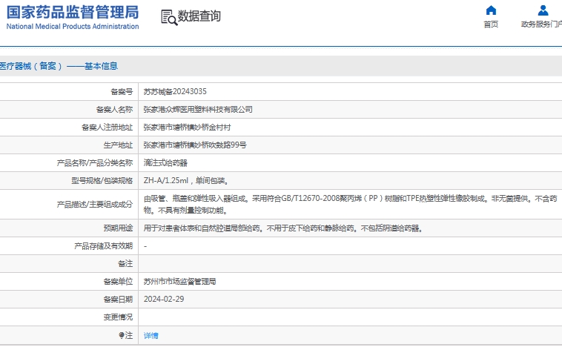Select record number 苏苏械备20243035

(x=175, y=91)
